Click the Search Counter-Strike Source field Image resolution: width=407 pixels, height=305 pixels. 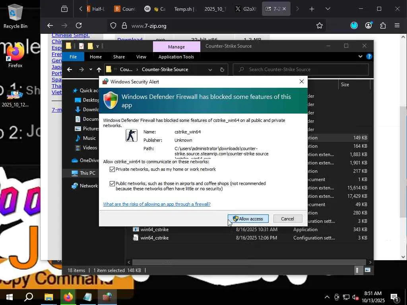tap(301, 69)
